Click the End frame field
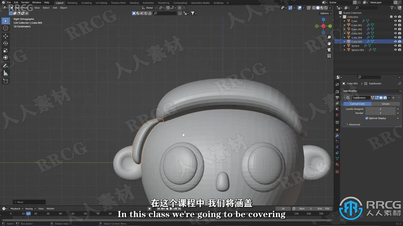Screen dimensions: 403x226 tap(323, 209)
